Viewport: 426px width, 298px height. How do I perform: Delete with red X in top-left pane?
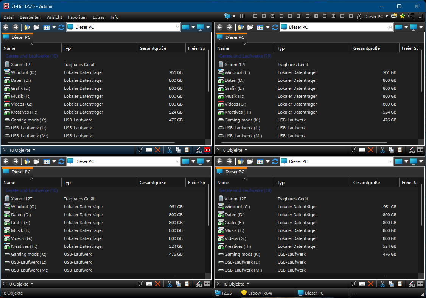point(158,150)
